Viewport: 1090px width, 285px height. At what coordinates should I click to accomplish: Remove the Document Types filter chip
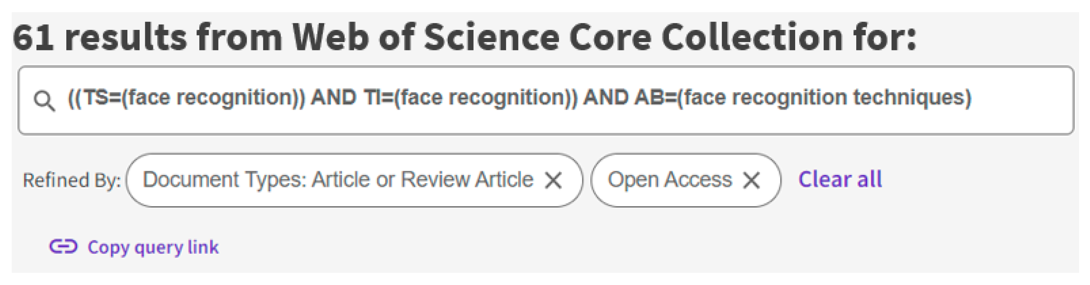click(x=553, y=181)
